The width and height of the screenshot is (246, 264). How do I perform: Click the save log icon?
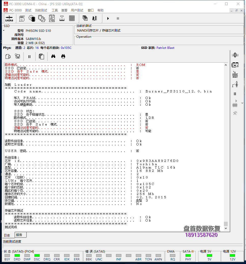[x=18, y=56]
